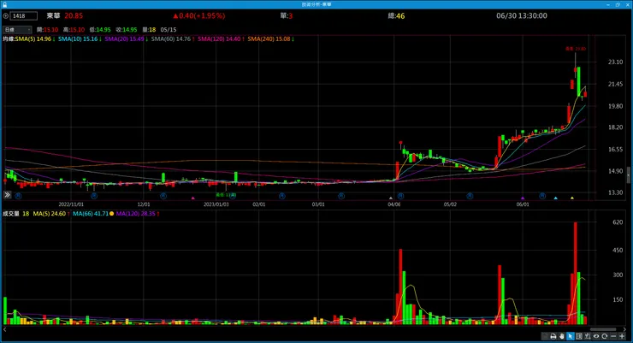Edit the stock code field 1418
633x343 pixels.
pyautogui.click(x=23, y=15)
